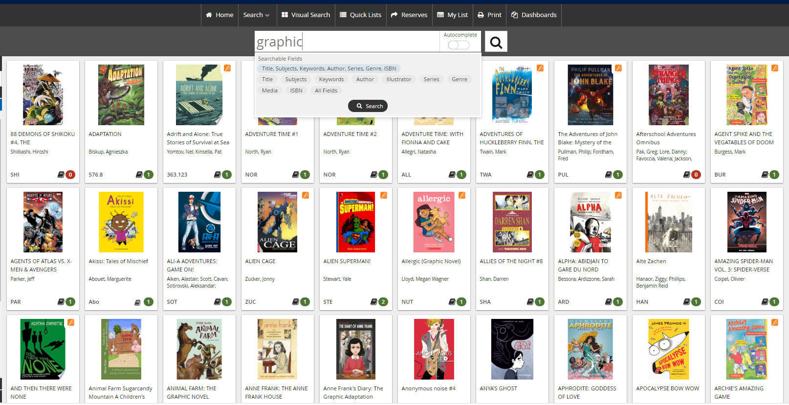Open Adaptation book cover
The image size is (789, 405).
[121, 95]
